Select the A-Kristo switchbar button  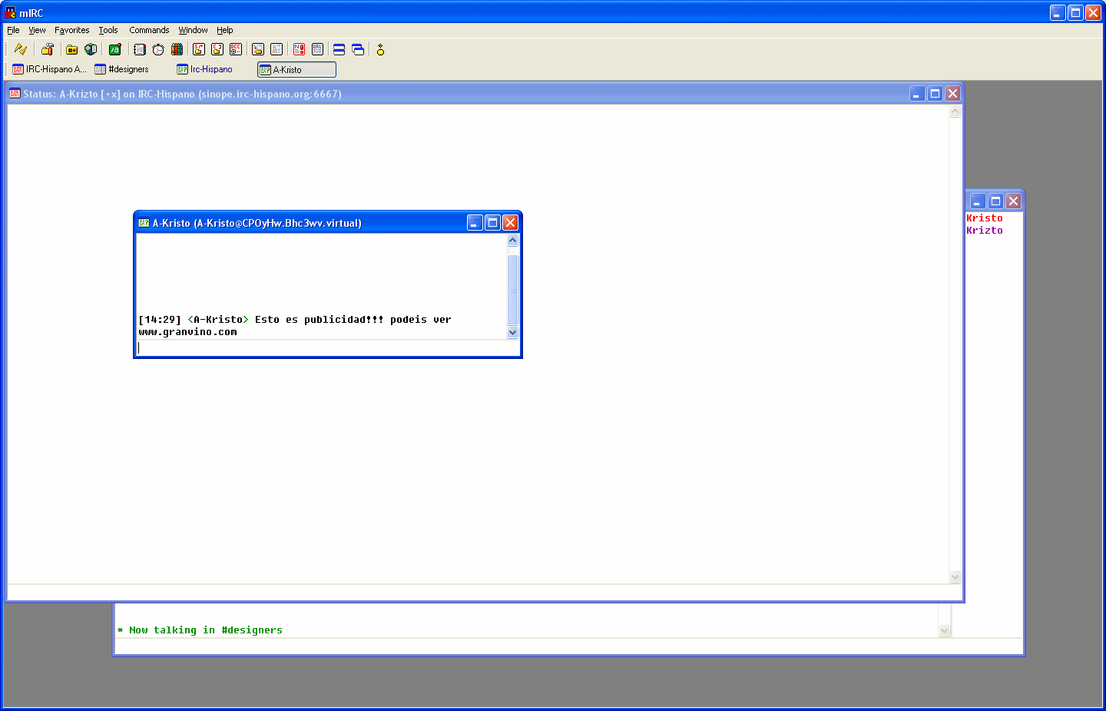tap(296, 70)
